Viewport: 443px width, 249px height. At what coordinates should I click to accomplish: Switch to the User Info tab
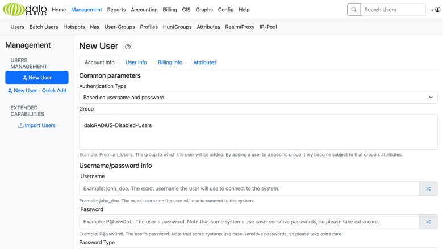(136, 62)
